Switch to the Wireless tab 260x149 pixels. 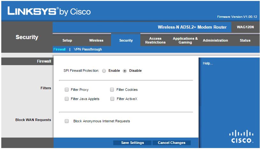[96, 41]
